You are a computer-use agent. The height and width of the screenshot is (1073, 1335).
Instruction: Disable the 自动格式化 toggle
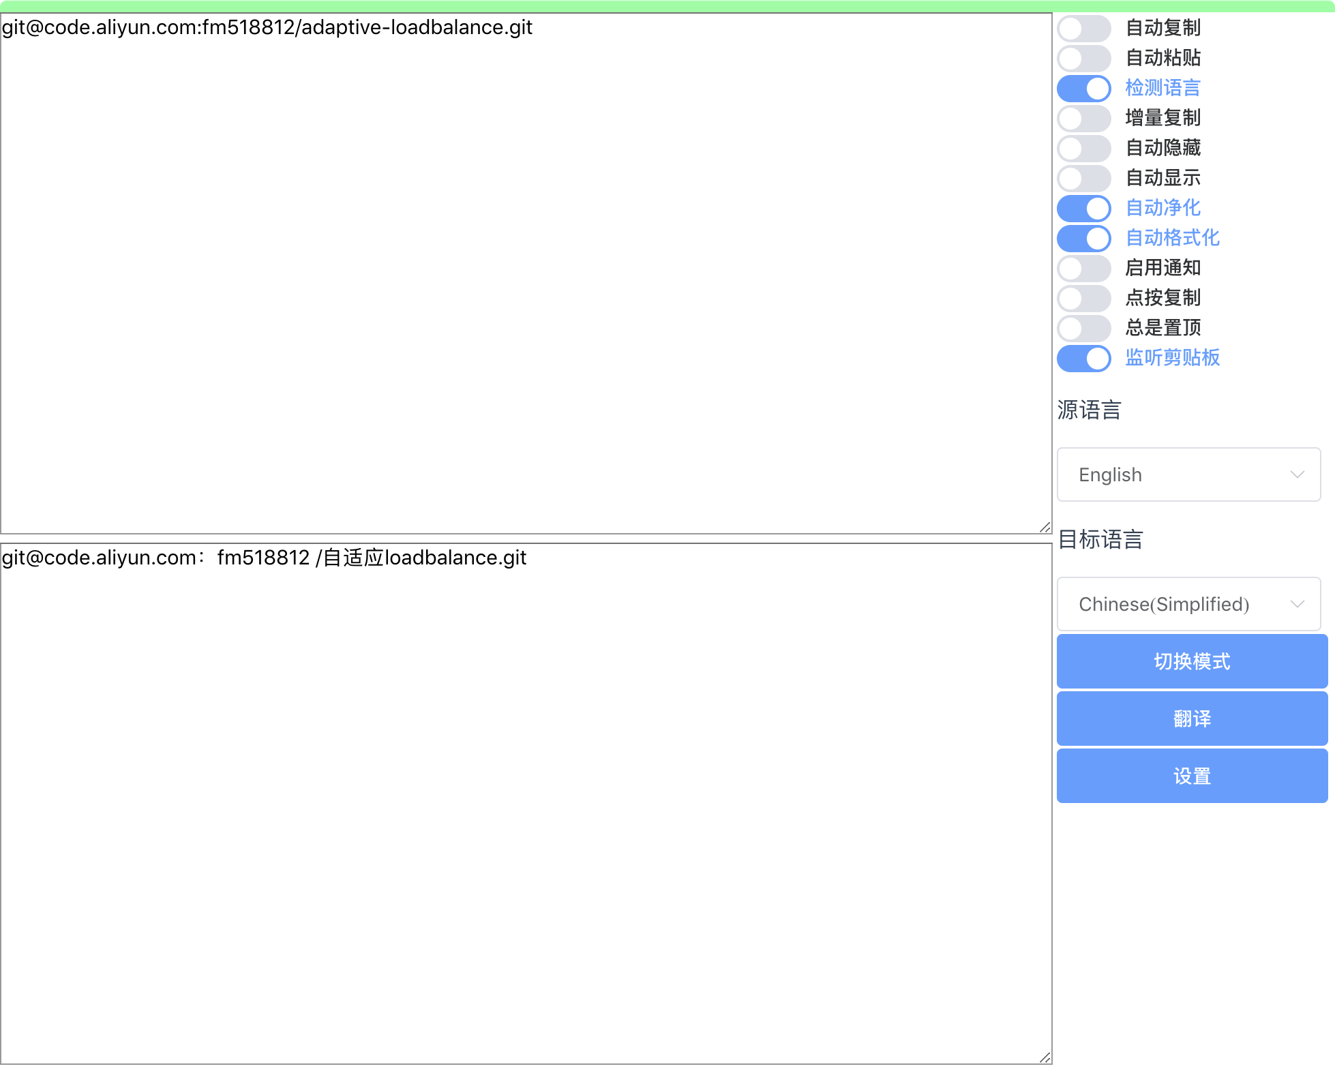pos(1083,238)
